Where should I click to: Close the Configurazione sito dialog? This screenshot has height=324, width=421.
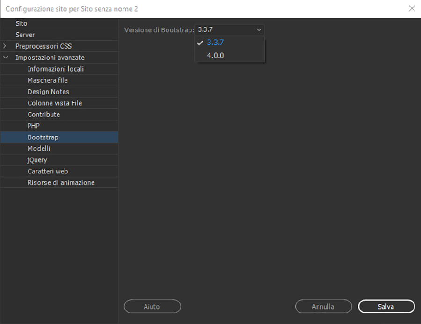tap(412, 8)
